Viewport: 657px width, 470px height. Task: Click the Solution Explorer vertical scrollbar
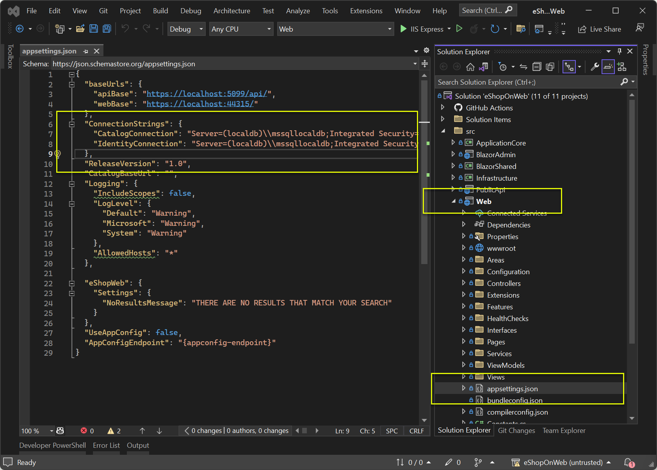(x=632, y=222)
